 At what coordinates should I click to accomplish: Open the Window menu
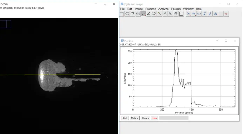pos(188,9)
